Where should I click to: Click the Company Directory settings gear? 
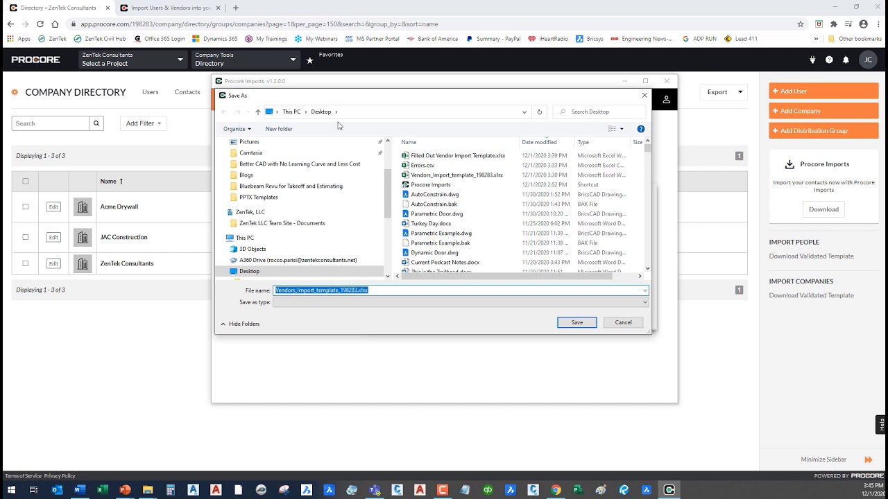pyautogui.click(x=15, y=92)
